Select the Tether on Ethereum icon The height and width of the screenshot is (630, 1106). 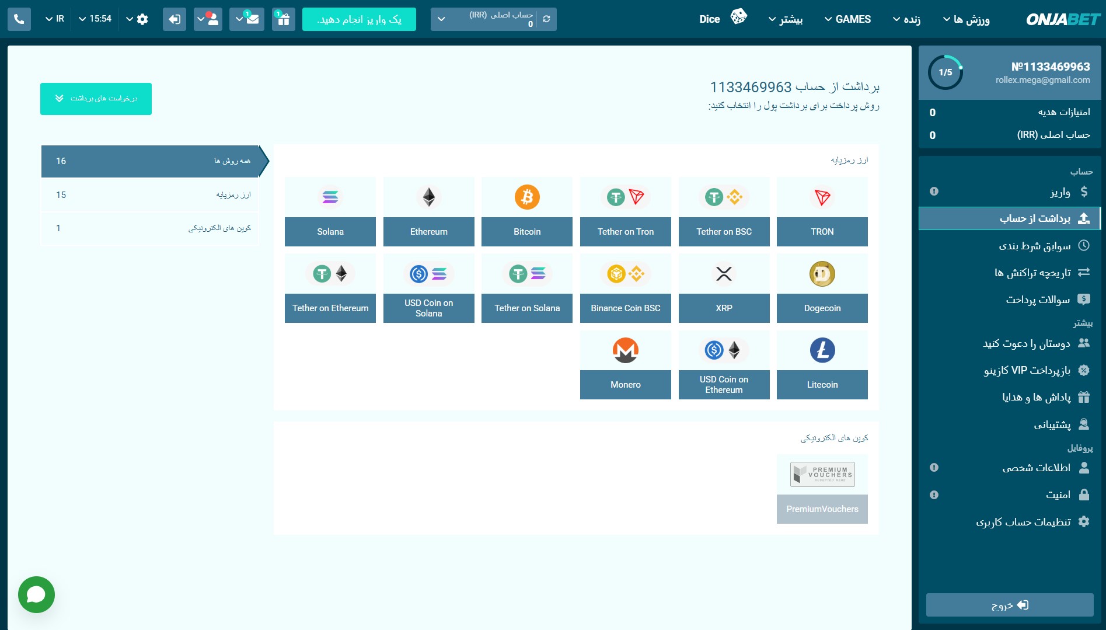330,274
